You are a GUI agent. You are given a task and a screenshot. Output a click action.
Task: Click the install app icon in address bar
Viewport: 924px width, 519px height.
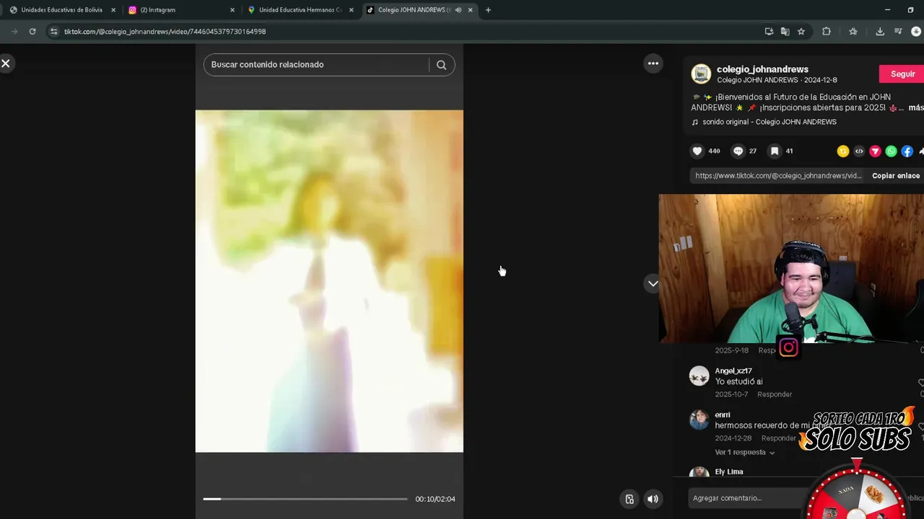pos(769,32)
